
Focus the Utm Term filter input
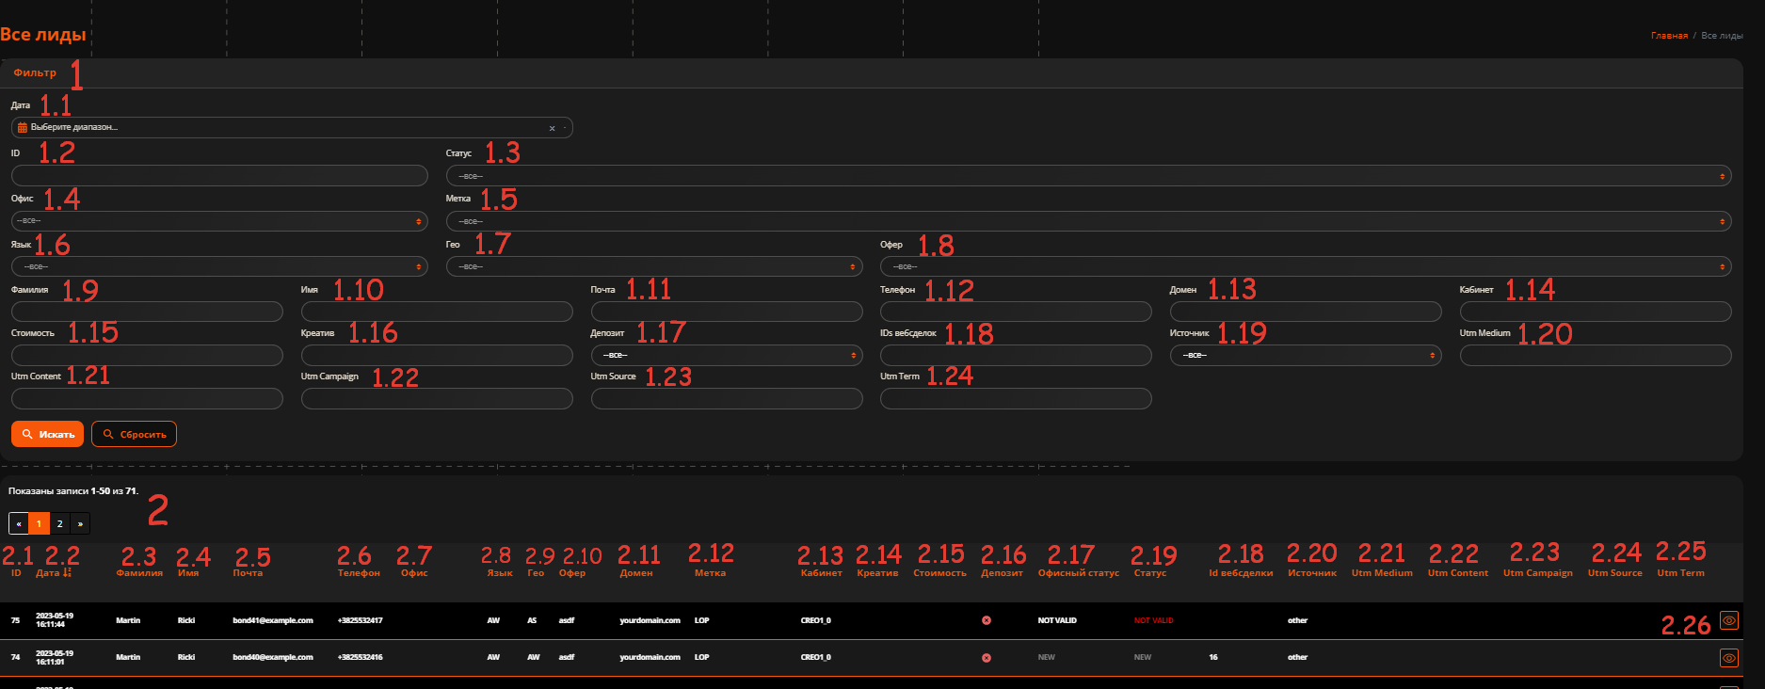1016,399
